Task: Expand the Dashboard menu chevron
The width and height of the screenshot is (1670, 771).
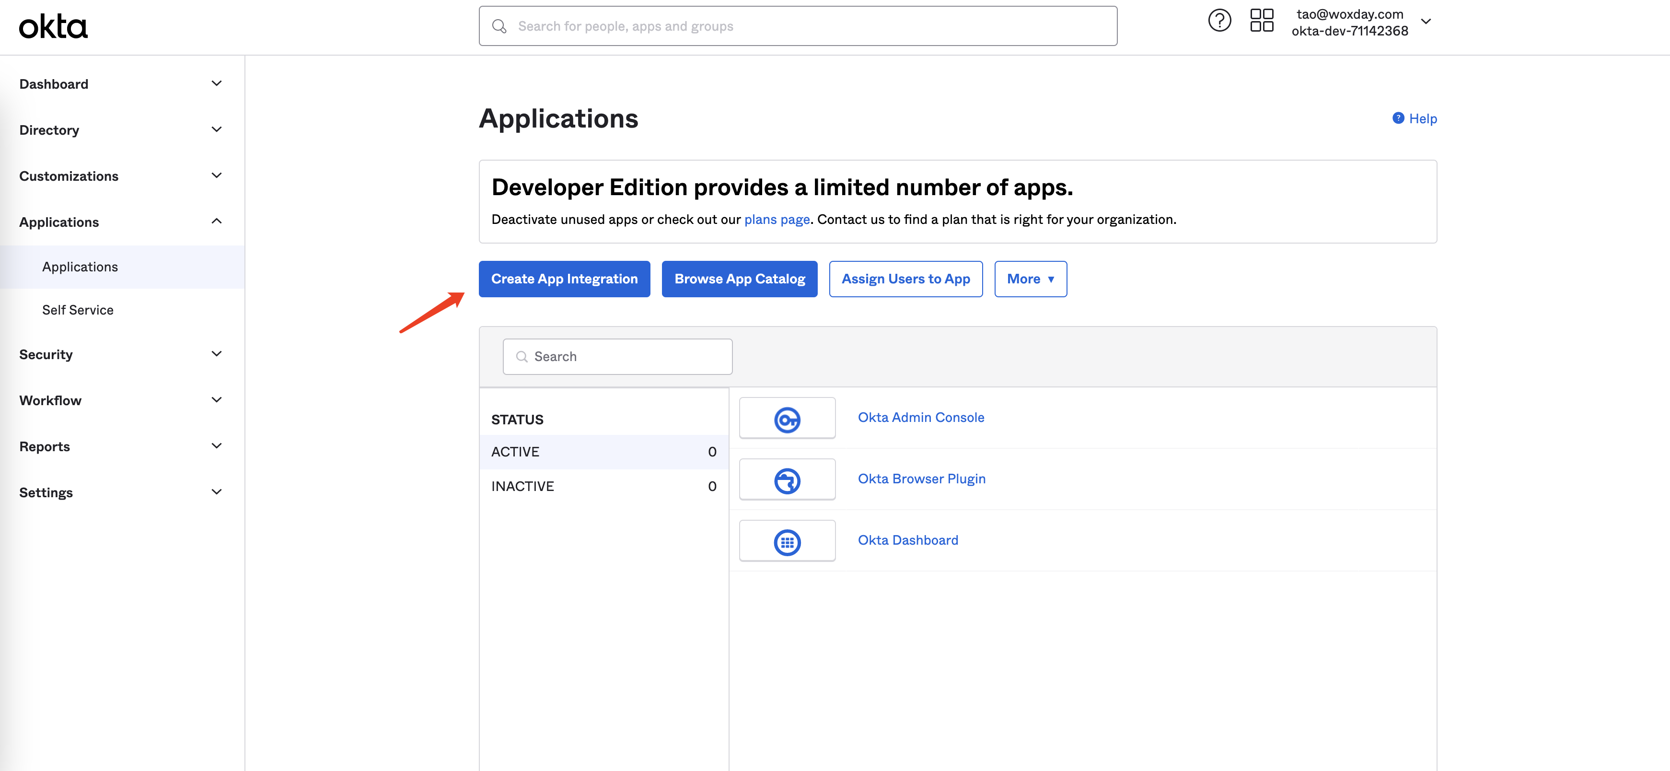Action: [x=217, y=83]
